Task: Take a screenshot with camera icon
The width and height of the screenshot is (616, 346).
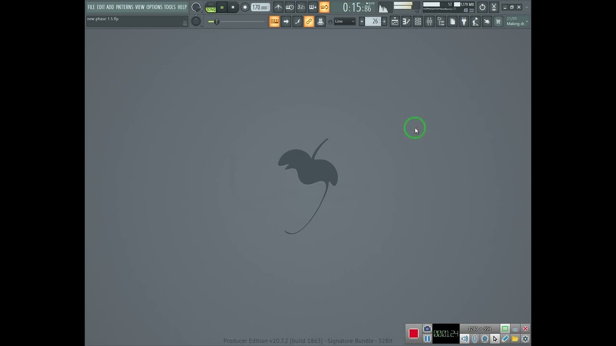Action: click(x=427, y=329)
